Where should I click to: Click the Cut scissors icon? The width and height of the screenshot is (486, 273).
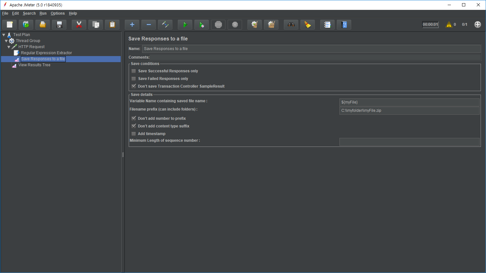coord(79,25)
